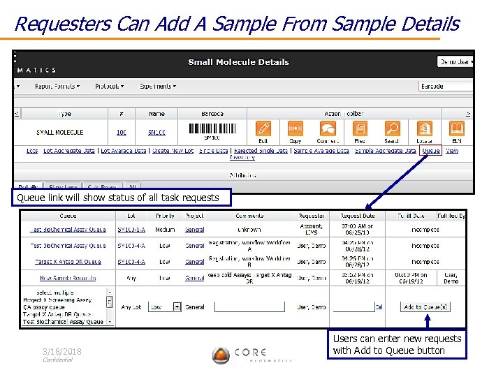Click the 'unknown' comment cell
The height and width of the screenshot is (377, 503).
(x=249, y=230)
